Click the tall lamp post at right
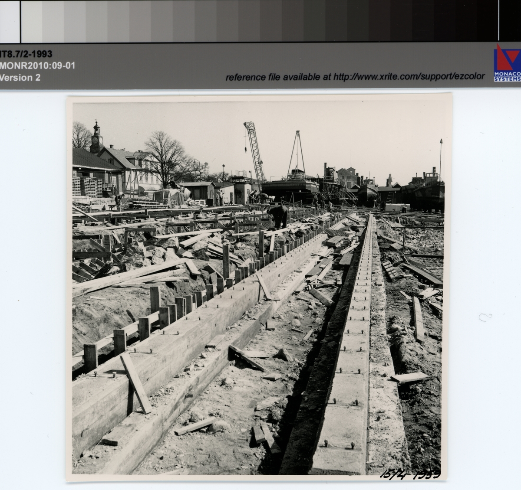This screenshot has height=490, width=521. (441, 160)
